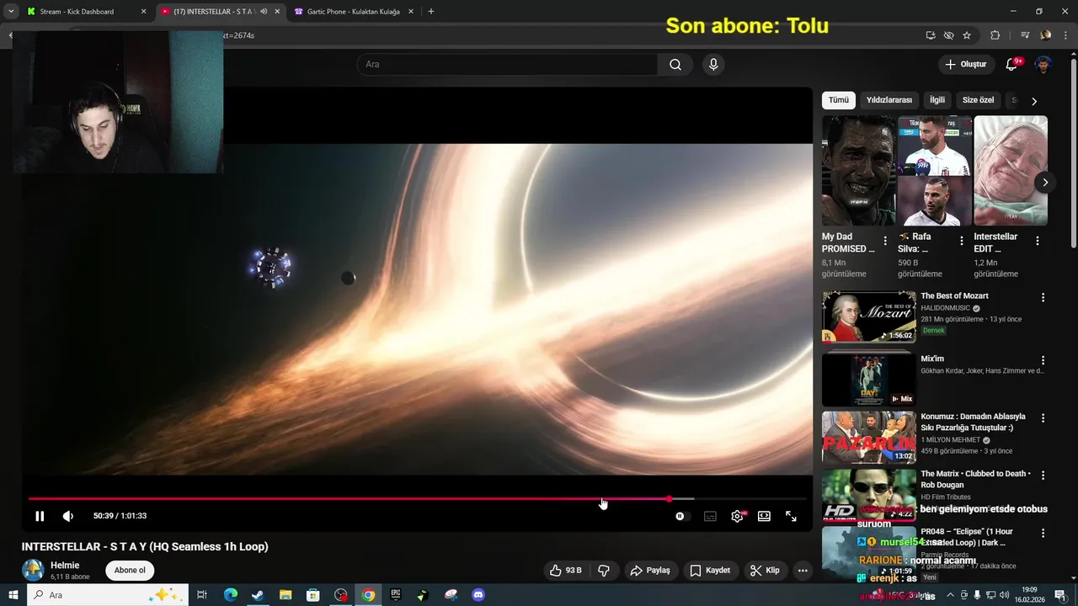Open the Helmie channel name link
The image size is (1078, 606).
(x=65, y=566)
